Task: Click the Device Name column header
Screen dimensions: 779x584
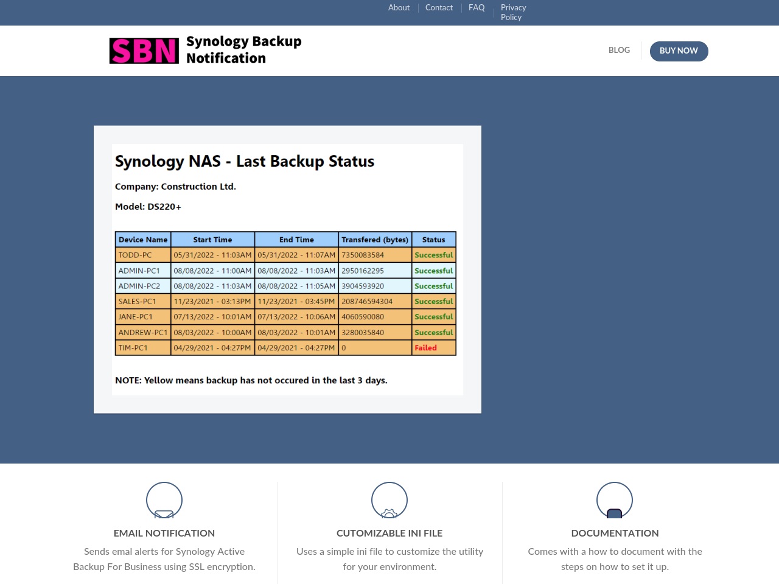Action: click(143, 240)
